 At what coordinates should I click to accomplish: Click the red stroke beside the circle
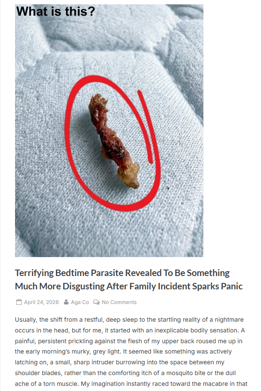(145, 127)
